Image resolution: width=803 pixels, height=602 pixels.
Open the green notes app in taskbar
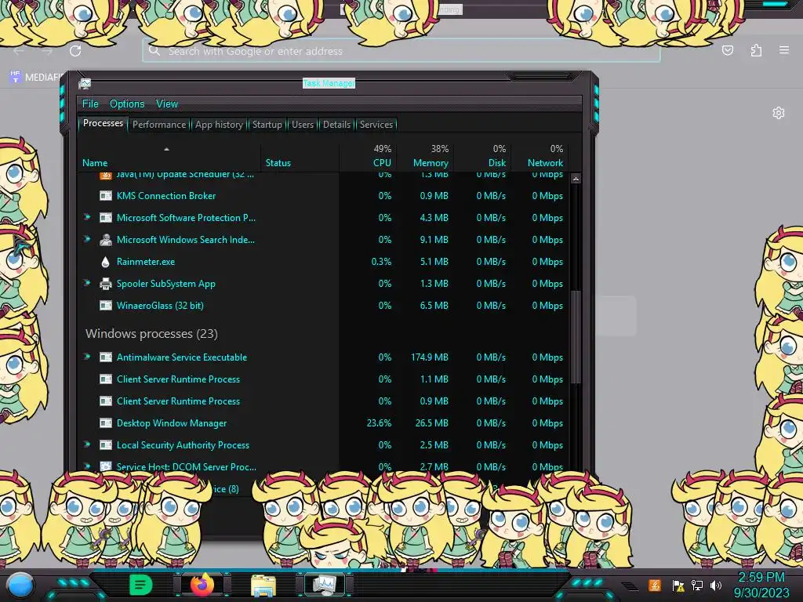[140, 585]
